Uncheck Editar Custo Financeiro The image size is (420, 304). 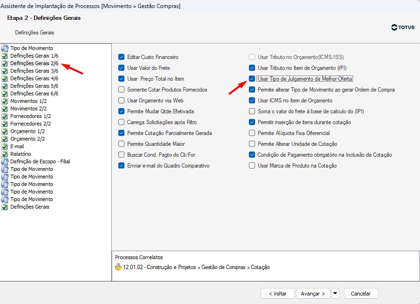click(x=121, y=57)
